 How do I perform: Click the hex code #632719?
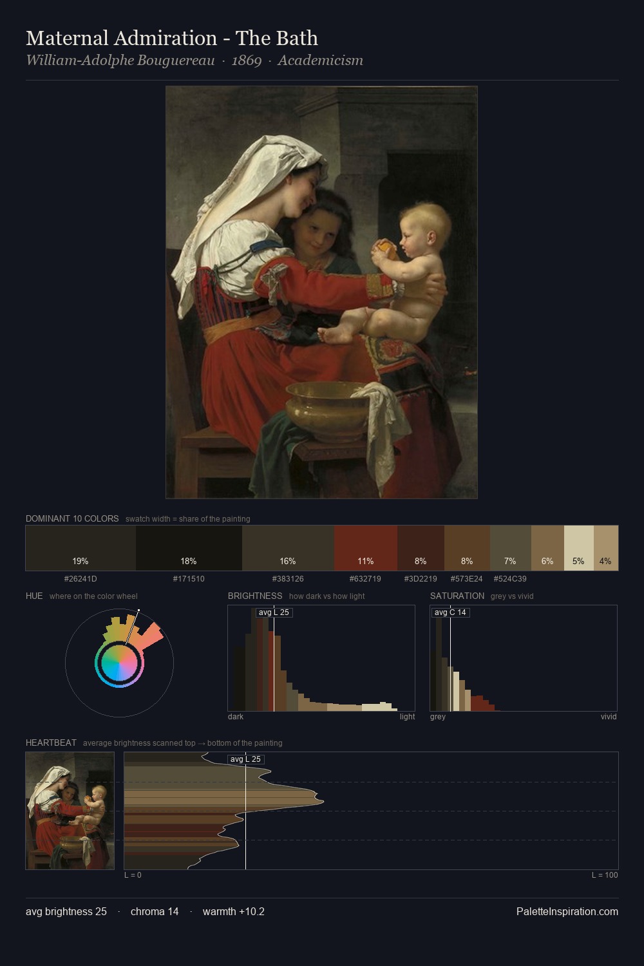tap(365, 579)
